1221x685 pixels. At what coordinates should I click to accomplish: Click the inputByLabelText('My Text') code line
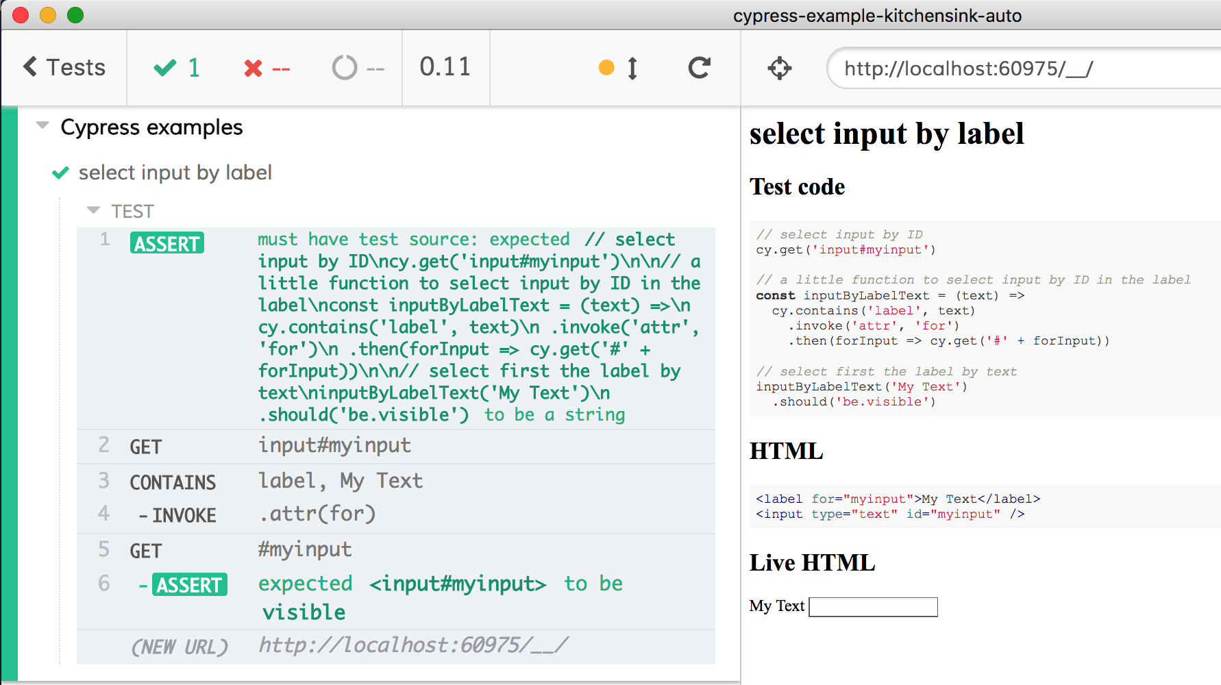tap(861, 387)
